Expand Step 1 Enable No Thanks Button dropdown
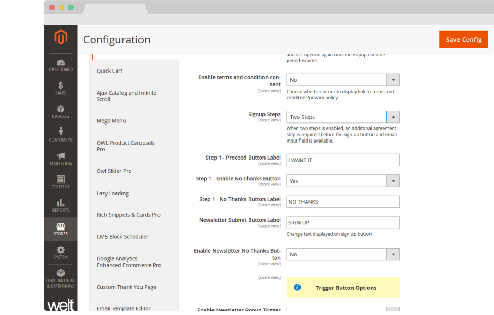The image size is (494, 315). [343, 181]
